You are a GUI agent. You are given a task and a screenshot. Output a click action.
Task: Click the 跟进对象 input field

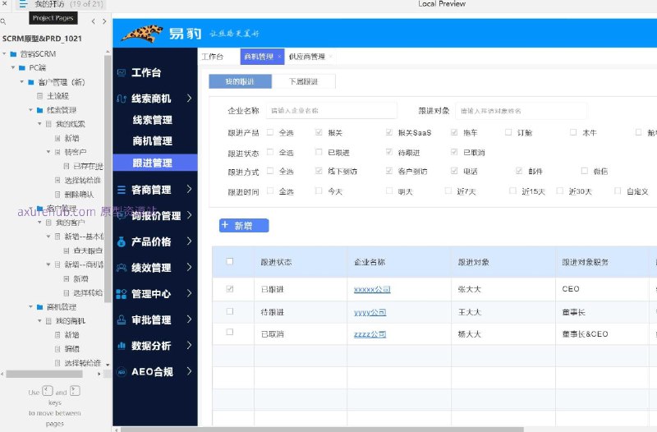521,111
